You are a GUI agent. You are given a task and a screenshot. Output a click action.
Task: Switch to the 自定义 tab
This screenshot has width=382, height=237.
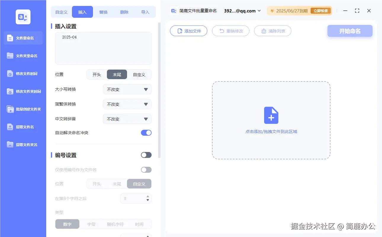pyautogui.click(x=62, y=12)
